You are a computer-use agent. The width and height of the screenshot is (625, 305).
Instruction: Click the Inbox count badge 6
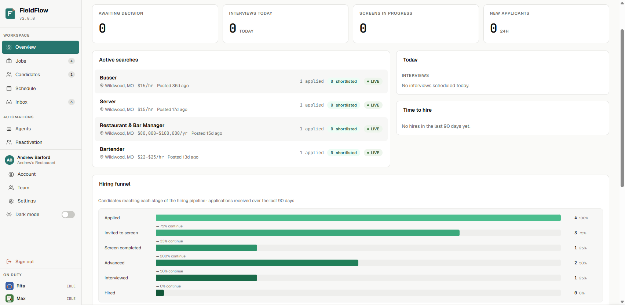[72, 102]
